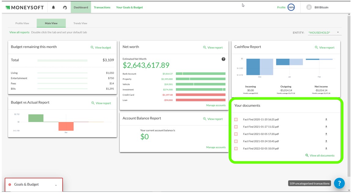Switch to Profile View tab

click(22, 23)
